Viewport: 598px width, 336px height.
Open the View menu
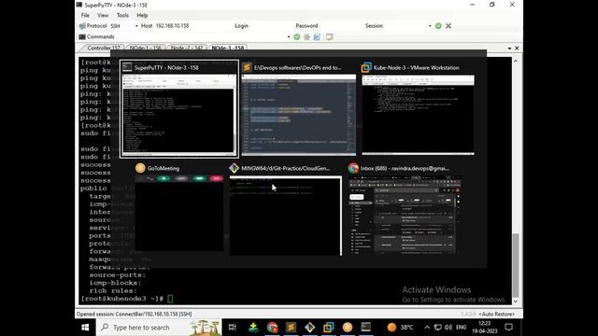(103, 15)
